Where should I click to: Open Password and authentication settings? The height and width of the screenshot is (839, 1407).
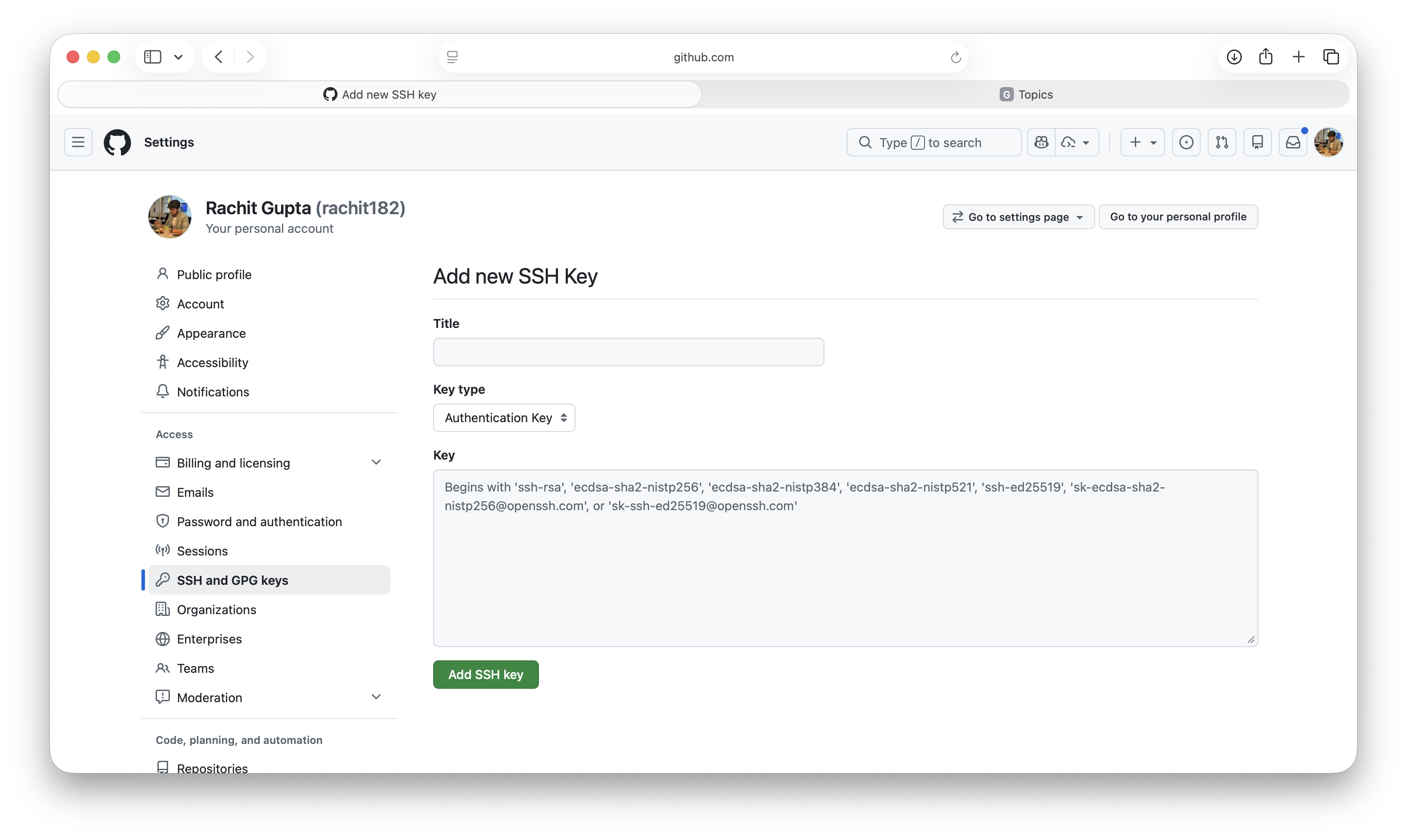(260, 521)
